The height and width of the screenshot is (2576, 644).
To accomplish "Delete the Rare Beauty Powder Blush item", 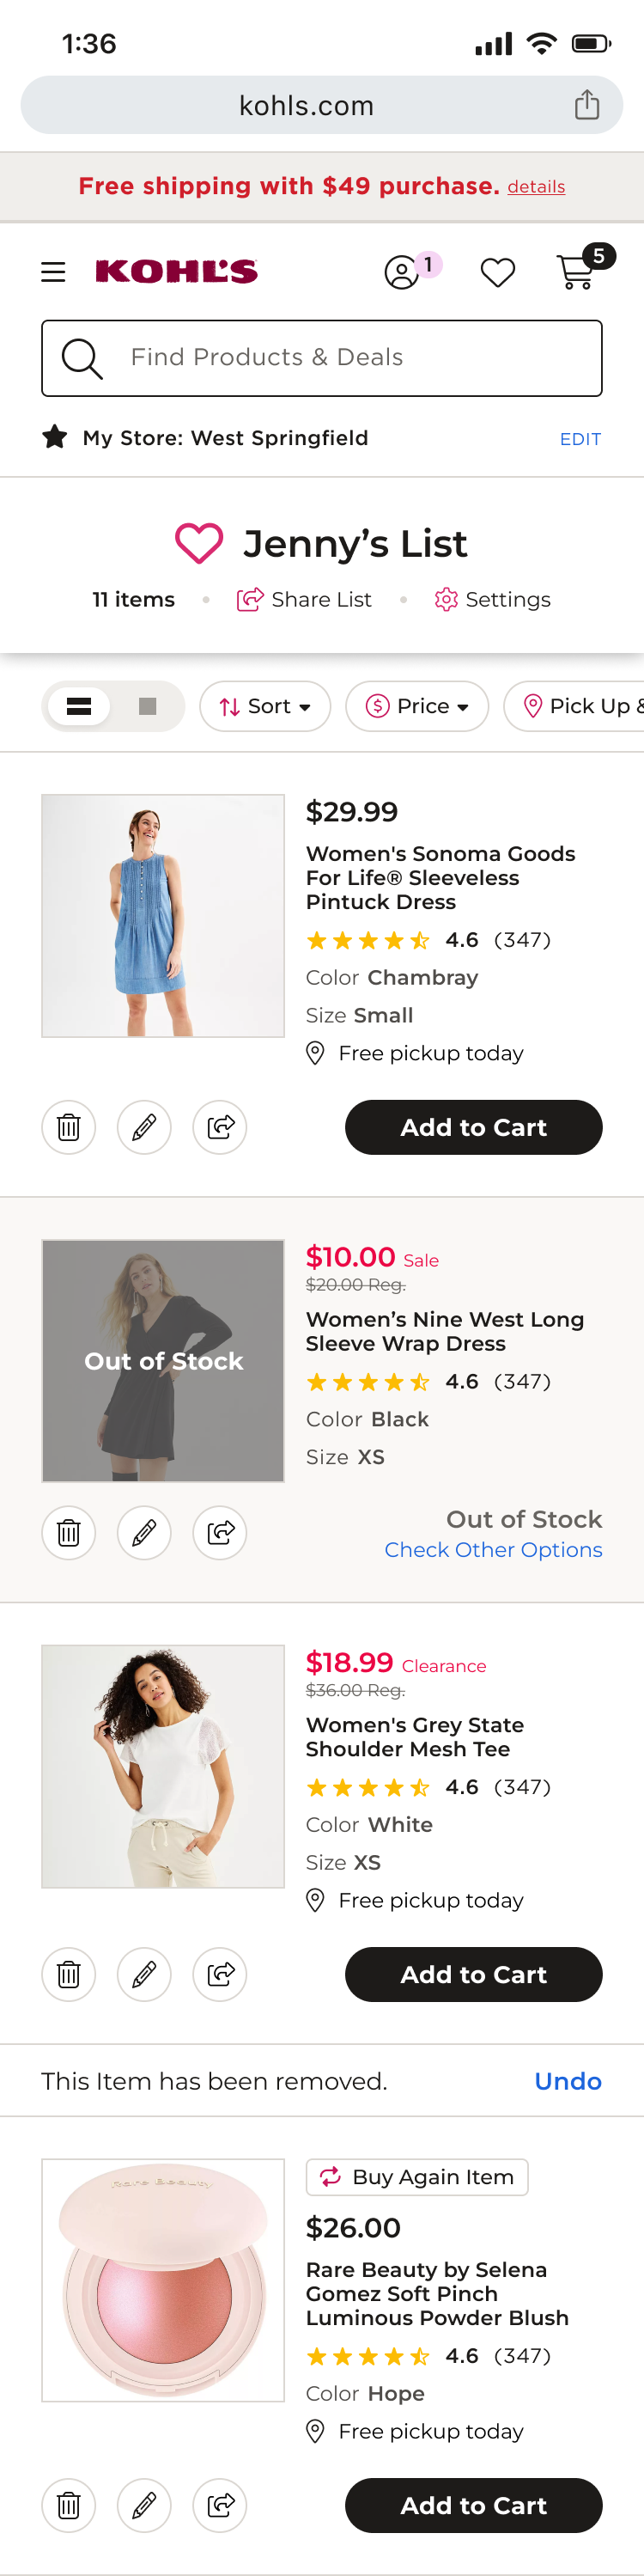I will point(68,2505).
